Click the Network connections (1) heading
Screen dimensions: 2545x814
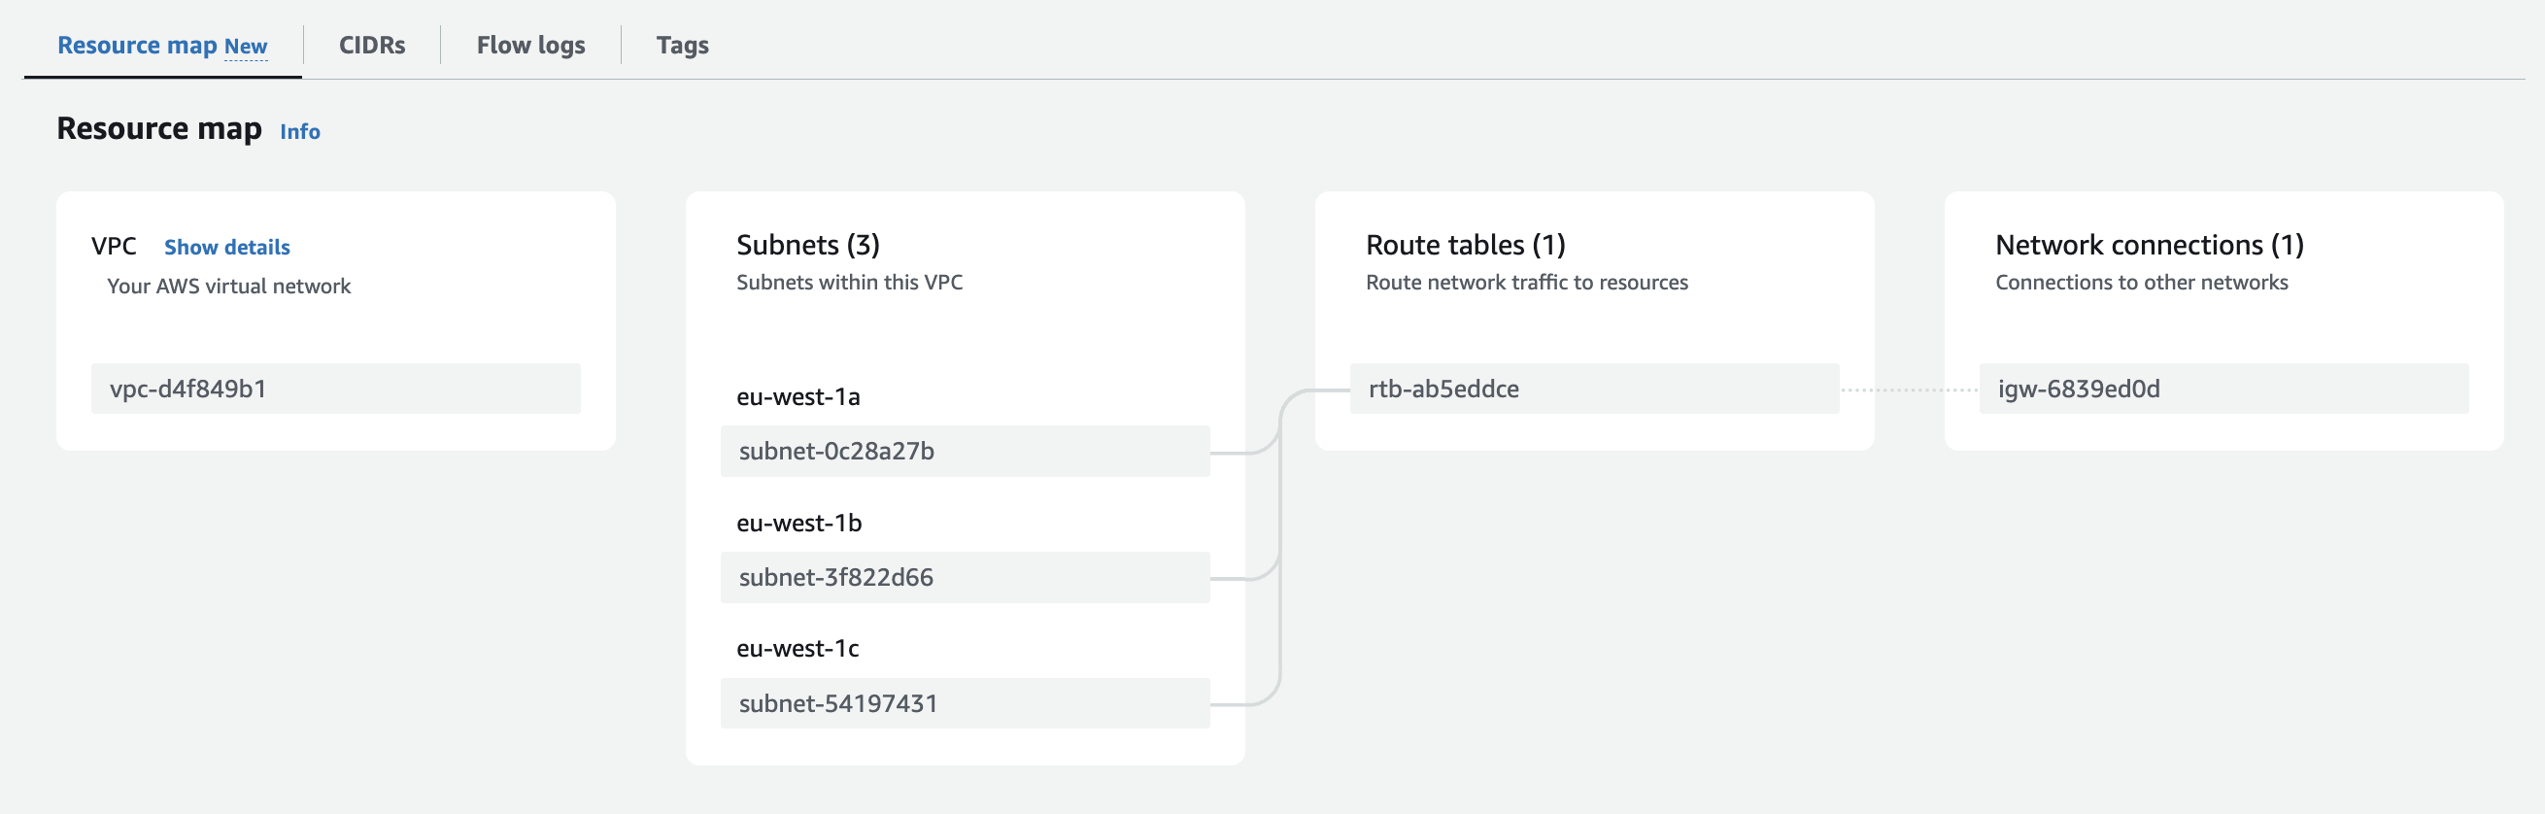[x=2149, y=245]
